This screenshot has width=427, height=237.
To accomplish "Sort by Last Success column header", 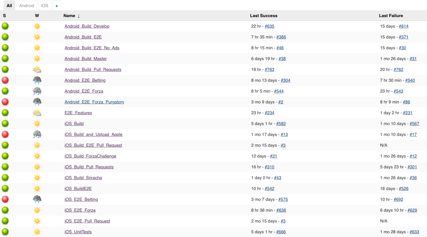I will click(x=264, y=16).
